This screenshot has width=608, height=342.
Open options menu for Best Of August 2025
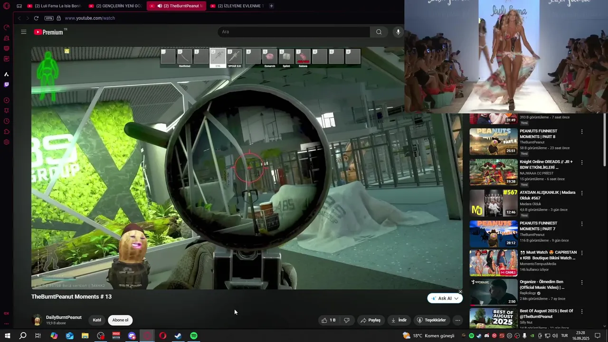(582, 312)
